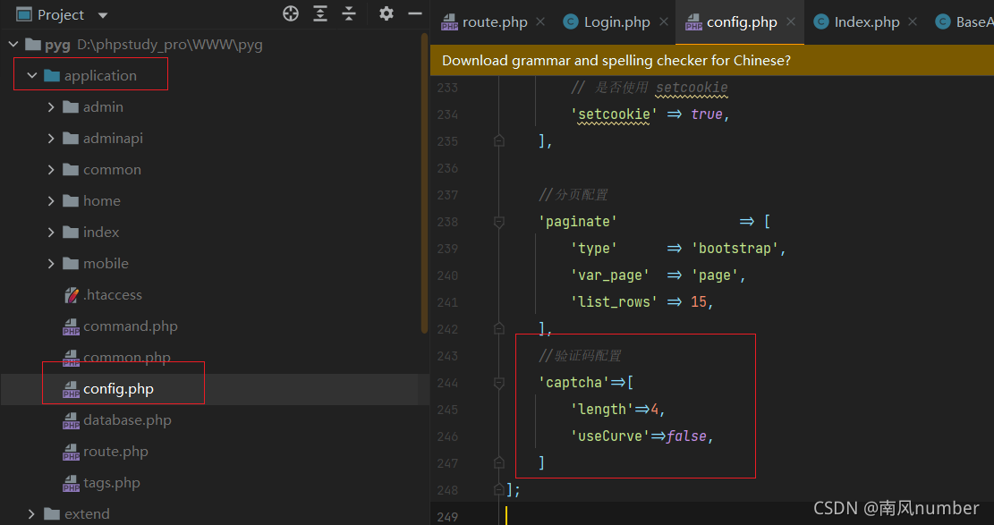Click line number 236 in gutter
This screenshot has height=525, width=994.
click(x=447, y=168)
